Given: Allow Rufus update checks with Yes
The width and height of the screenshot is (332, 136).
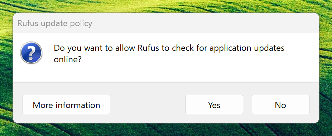Looking at the screenshot, I should (x=214, y=105).
